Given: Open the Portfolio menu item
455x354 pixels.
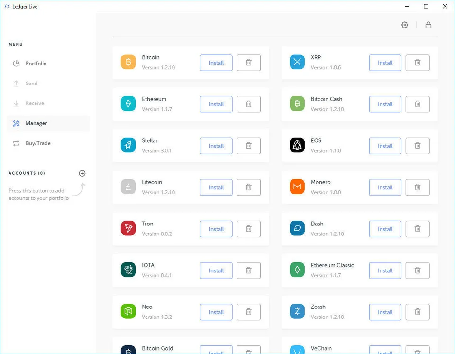Looking at the screenshot, I should click(48, 64).
